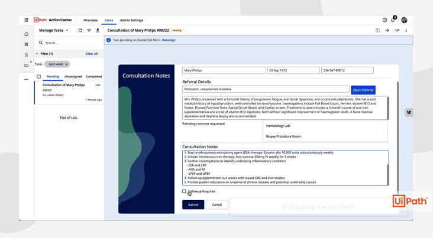Viewport: 433px width, 238px height.
Task: Click the '#98322' task number in list
Action: 47,90
